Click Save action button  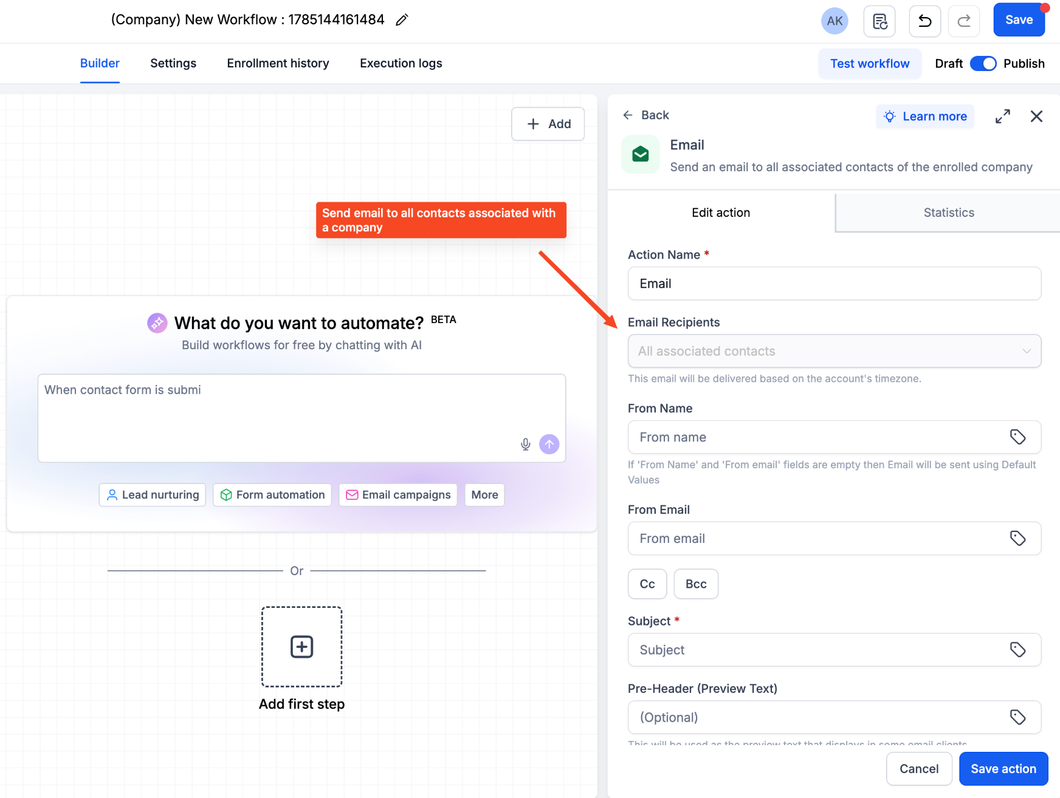(x=1003, y=769)
